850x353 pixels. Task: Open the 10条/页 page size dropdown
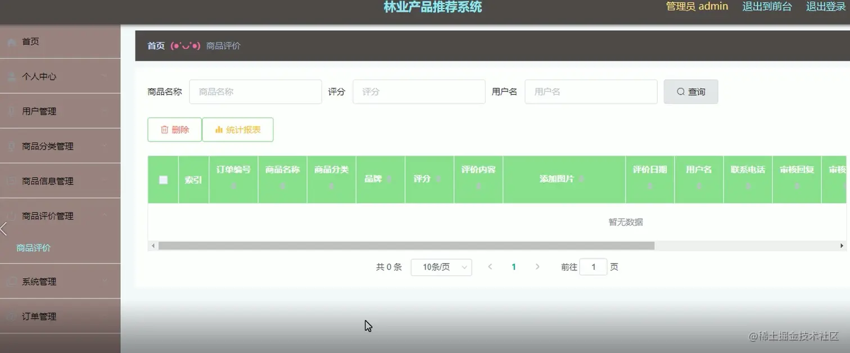(x=441, y=268)
